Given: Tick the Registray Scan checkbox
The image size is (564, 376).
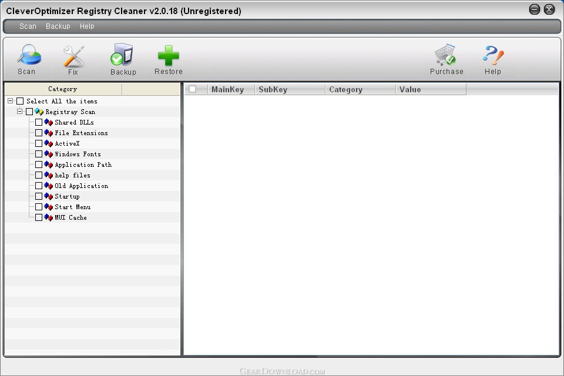Looking at the screenshot, I should pos(29,112).
